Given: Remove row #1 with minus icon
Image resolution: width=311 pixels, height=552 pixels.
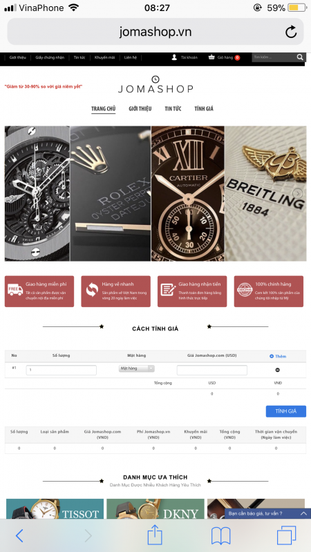Looking at the screenshot, I should tap(278, 370).
